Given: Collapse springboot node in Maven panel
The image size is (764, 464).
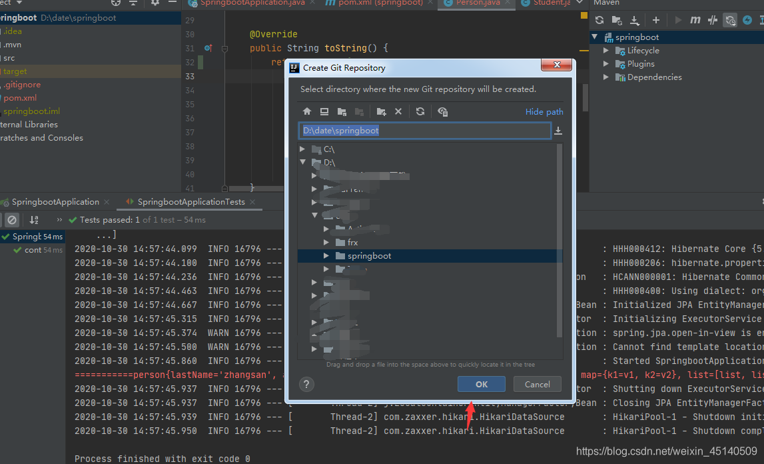Looking at the screenshot, I should click(x=595, y=37).
